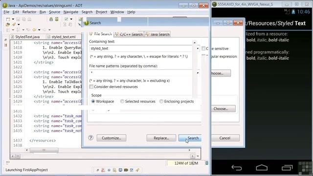Click the </resources> closing tag text
The height and width of the screenshot is (176, 313).
pyautogui.click(x=43, y=140)
